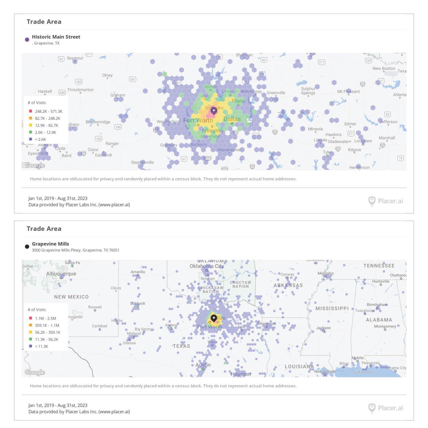The width and height of the screenshot is (428, 428).
Task: Click the Grapevine Mills title
Action: (x=50, y=244)
